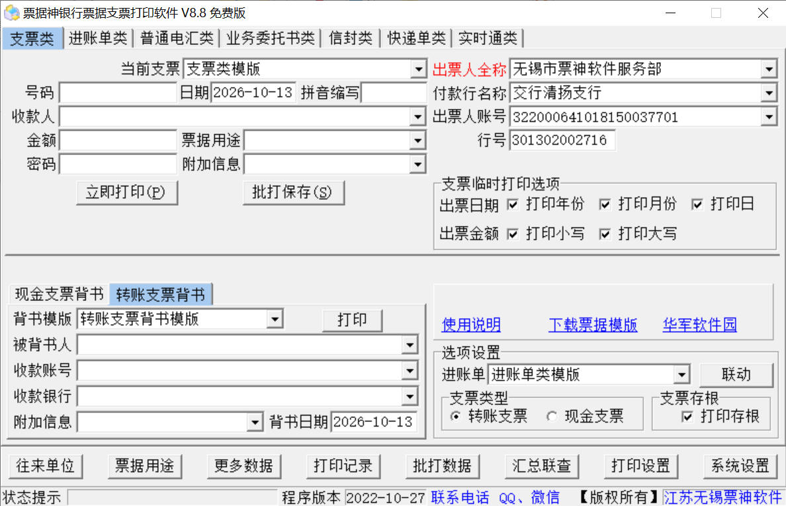This screenshot has height=506, width=786.
Task: Visit the 华军软件园 link
Action: [700, 325]
